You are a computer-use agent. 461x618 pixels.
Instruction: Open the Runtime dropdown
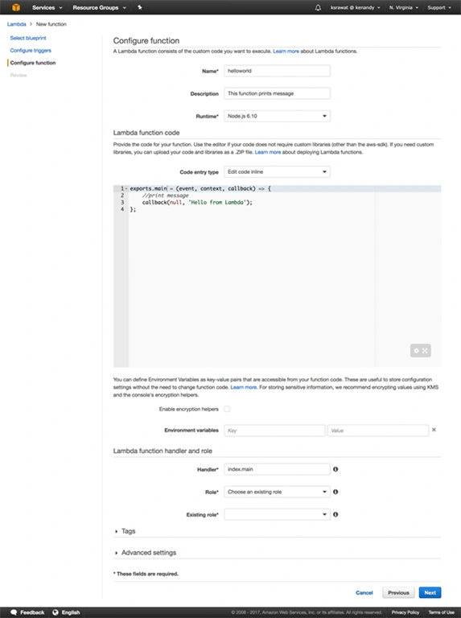point(277,116)
